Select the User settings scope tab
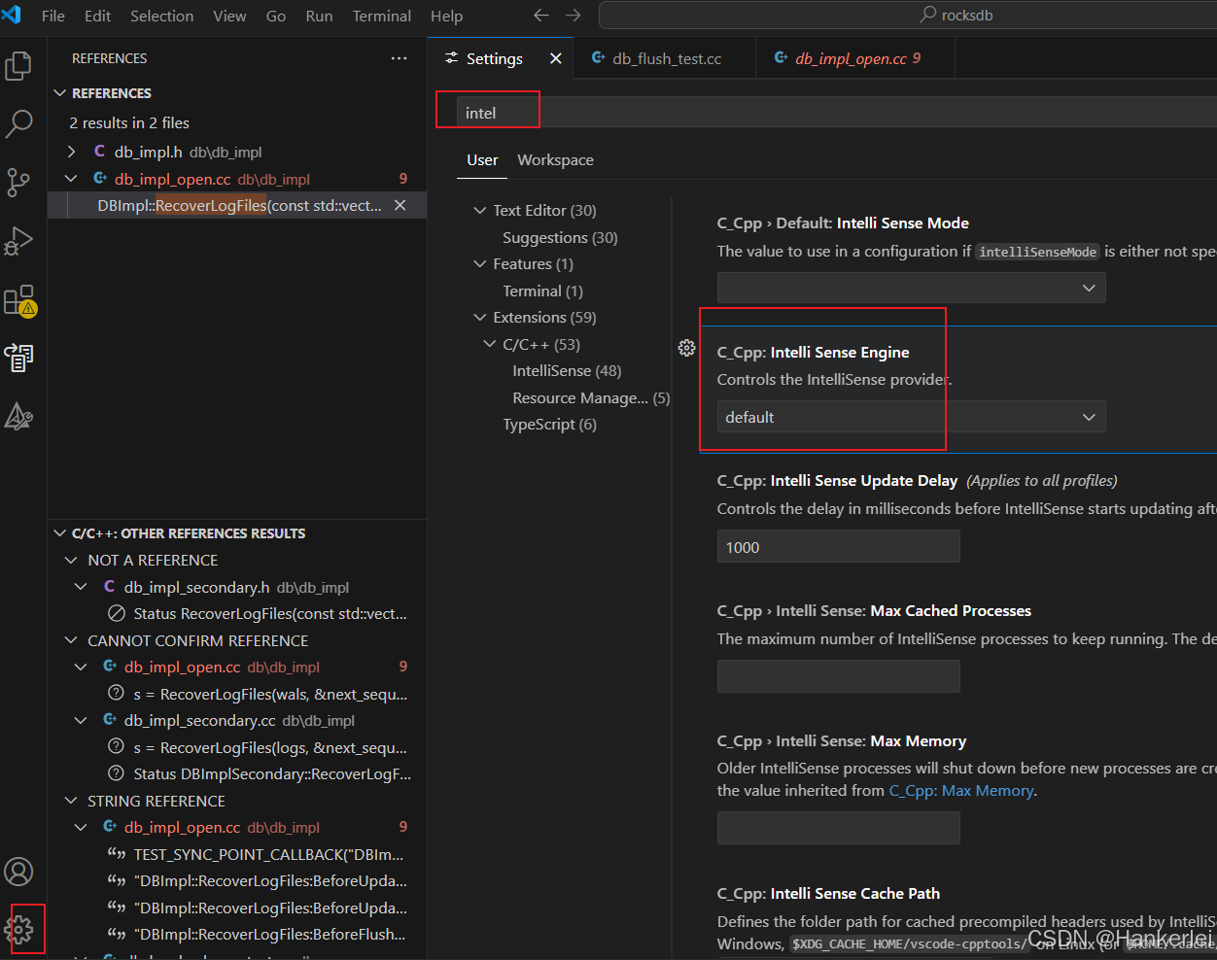 pyautogui.click(x=482, y=159)
